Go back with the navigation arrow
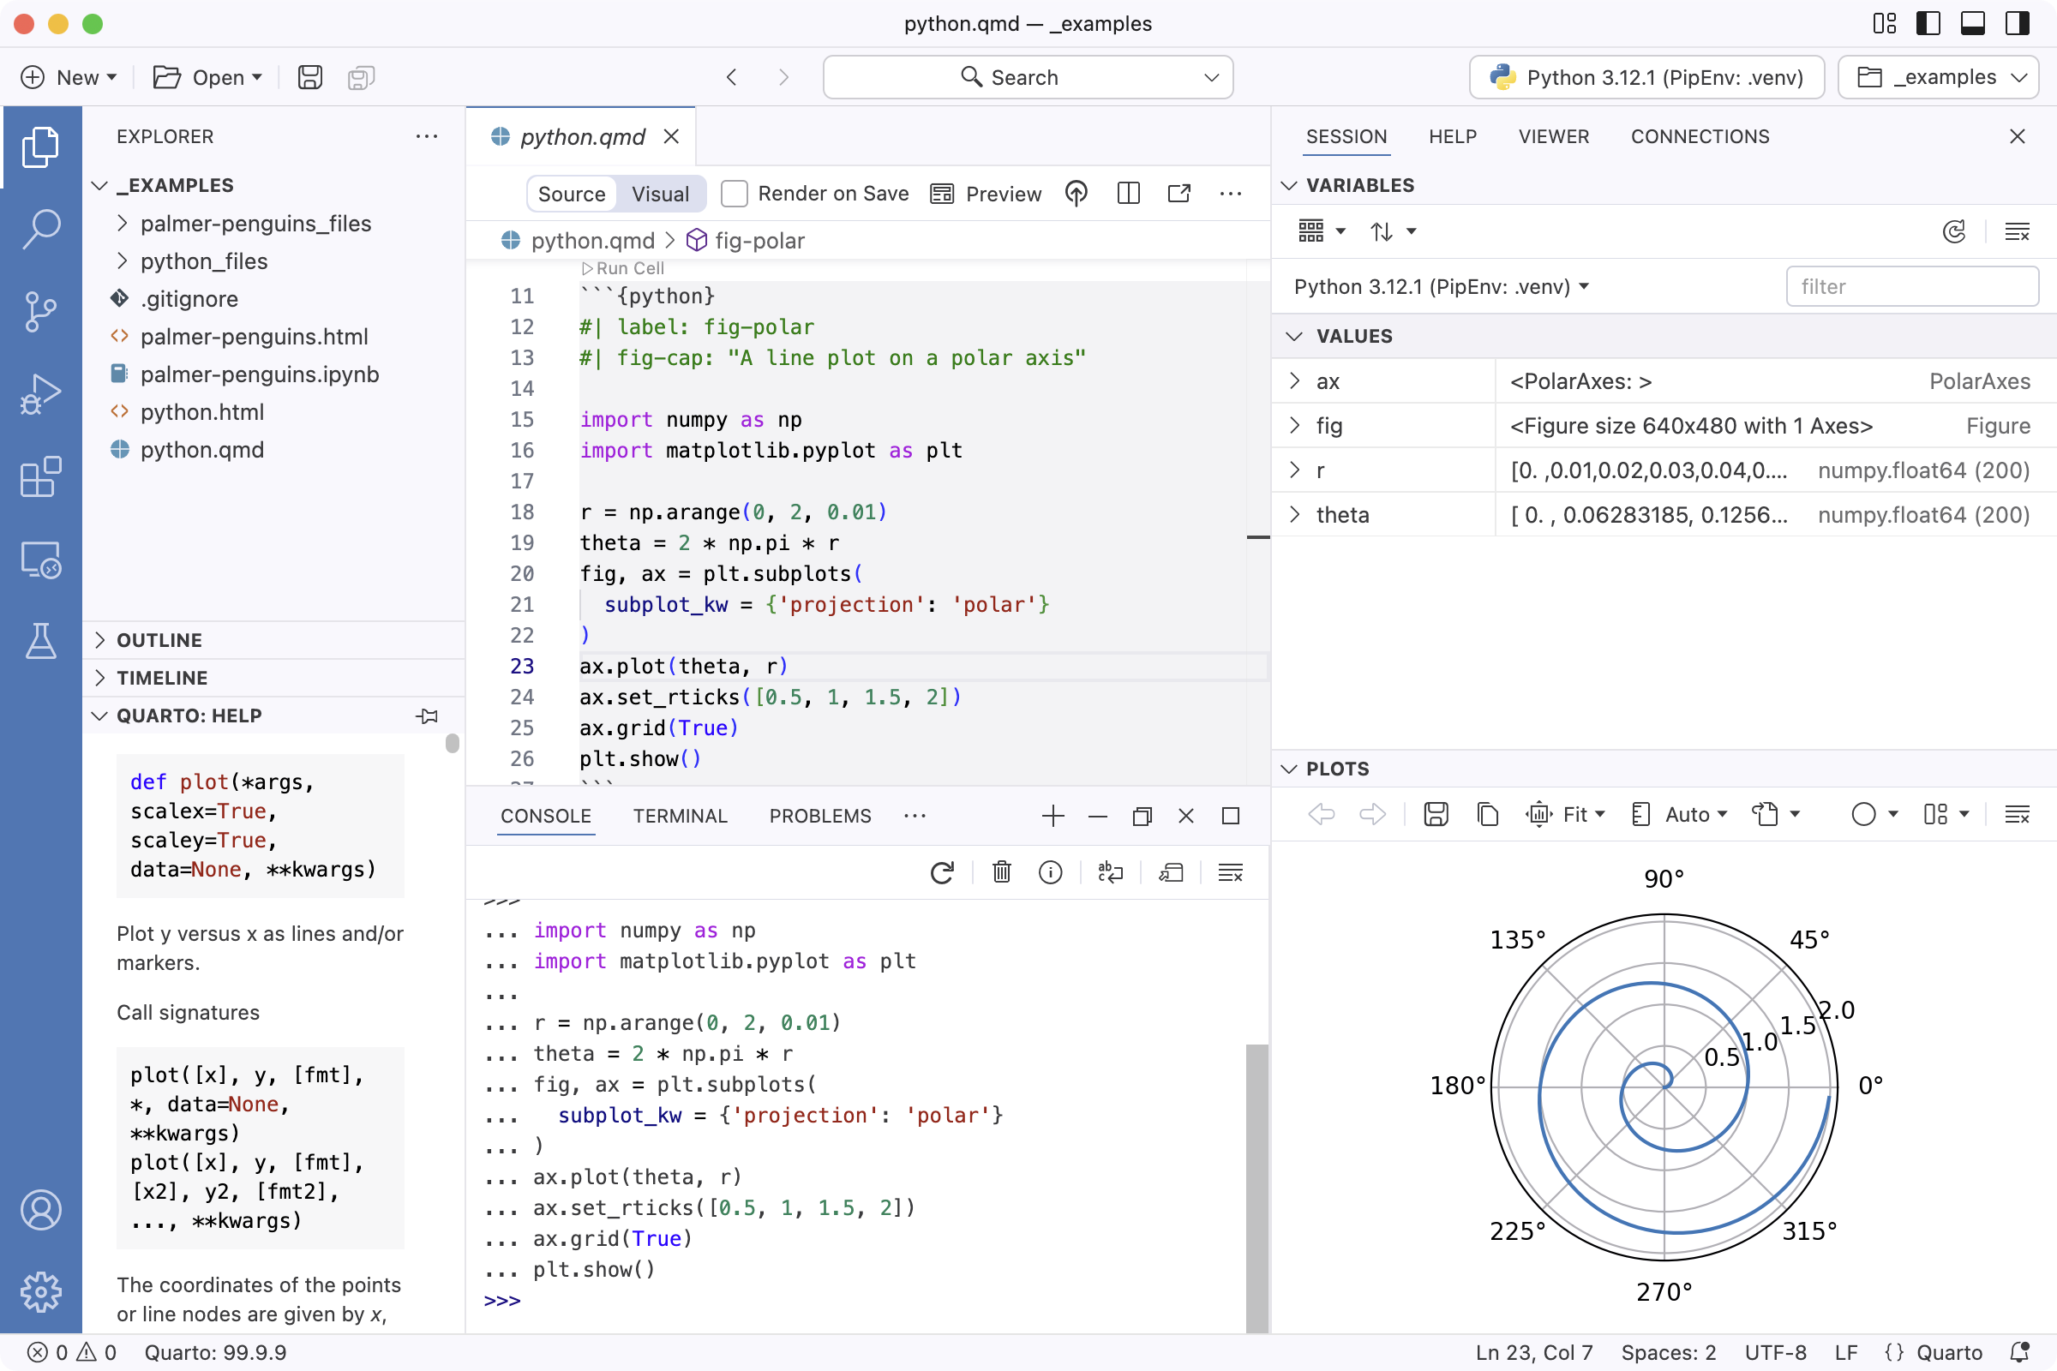 point(731,77)
